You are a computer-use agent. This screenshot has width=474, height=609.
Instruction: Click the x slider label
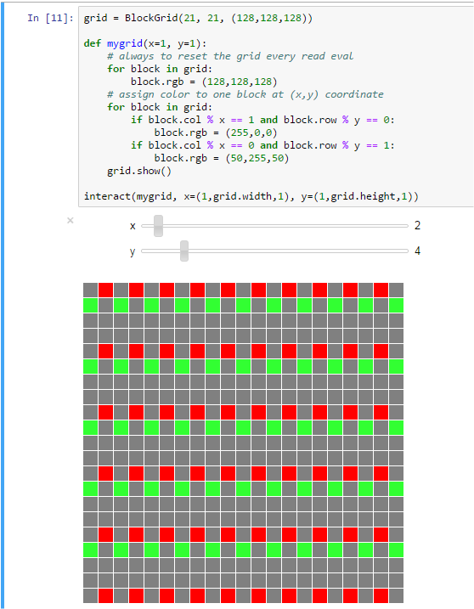133,226
